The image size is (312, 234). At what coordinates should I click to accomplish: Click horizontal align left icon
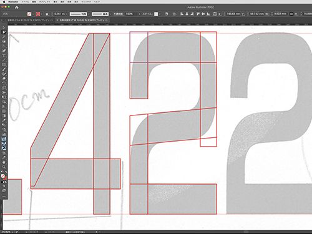click(x=182, y=14)
